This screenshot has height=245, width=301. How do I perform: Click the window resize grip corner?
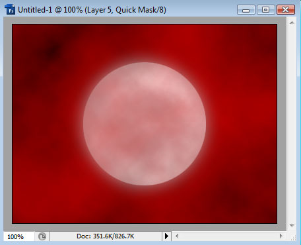(x=293, y=237)
